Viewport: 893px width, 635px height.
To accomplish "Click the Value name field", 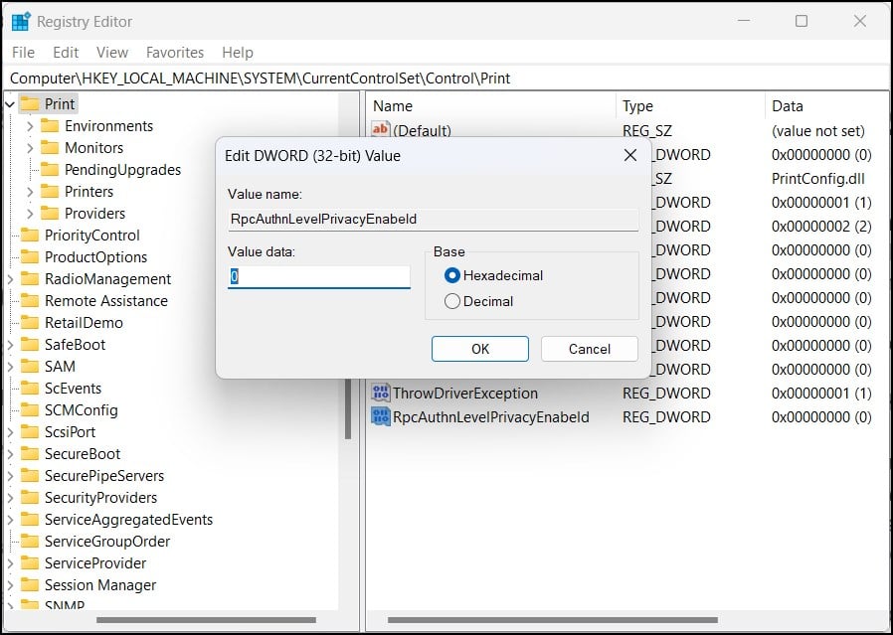I will pos(433,219).
